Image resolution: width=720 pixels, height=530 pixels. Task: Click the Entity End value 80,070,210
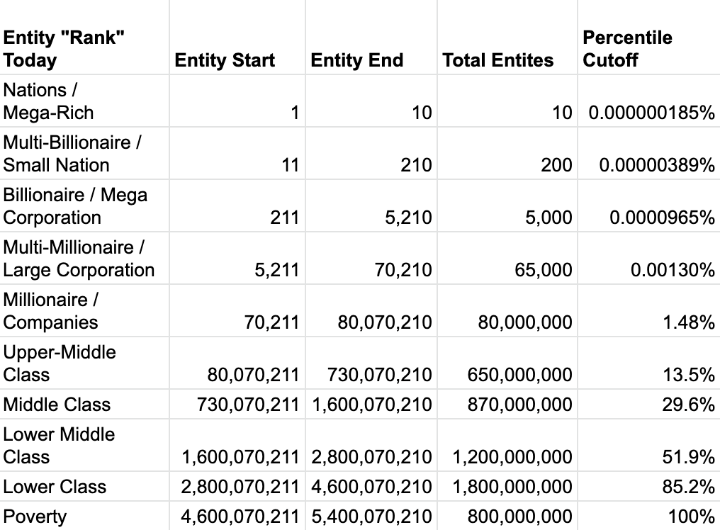(x=384, y=322)
